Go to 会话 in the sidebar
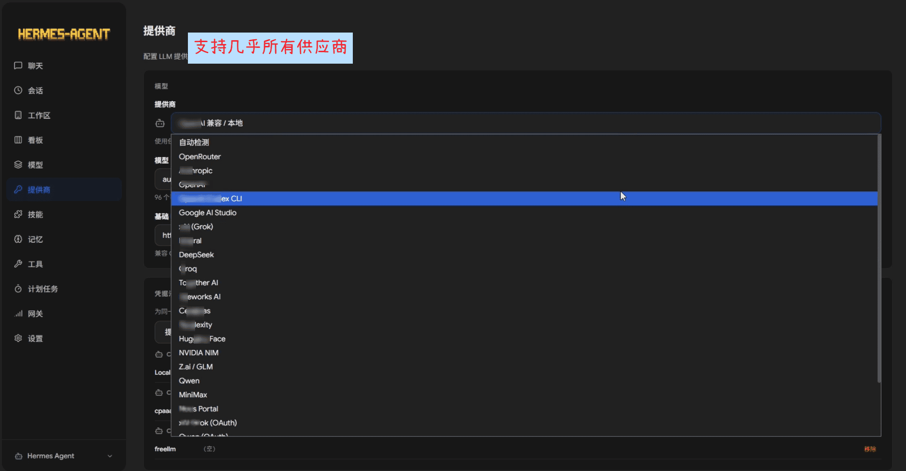This screenshot has width=906, height=471. pyautogui.click(x=64, y=90)
